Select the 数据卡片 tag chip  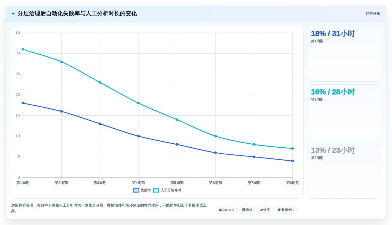pos(286,210)
